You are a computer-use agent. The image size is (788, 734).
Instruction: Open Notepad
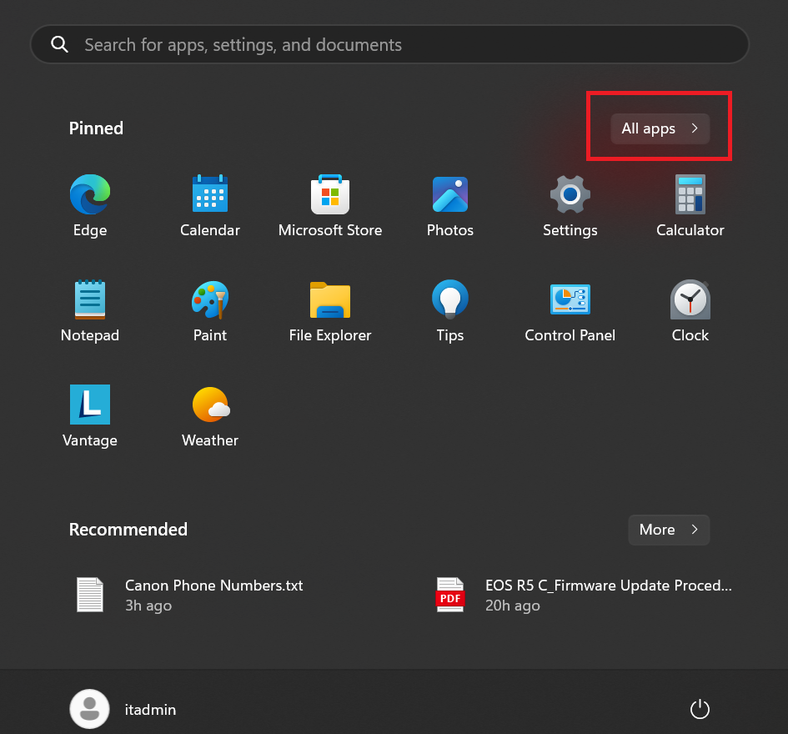[89, 310]
